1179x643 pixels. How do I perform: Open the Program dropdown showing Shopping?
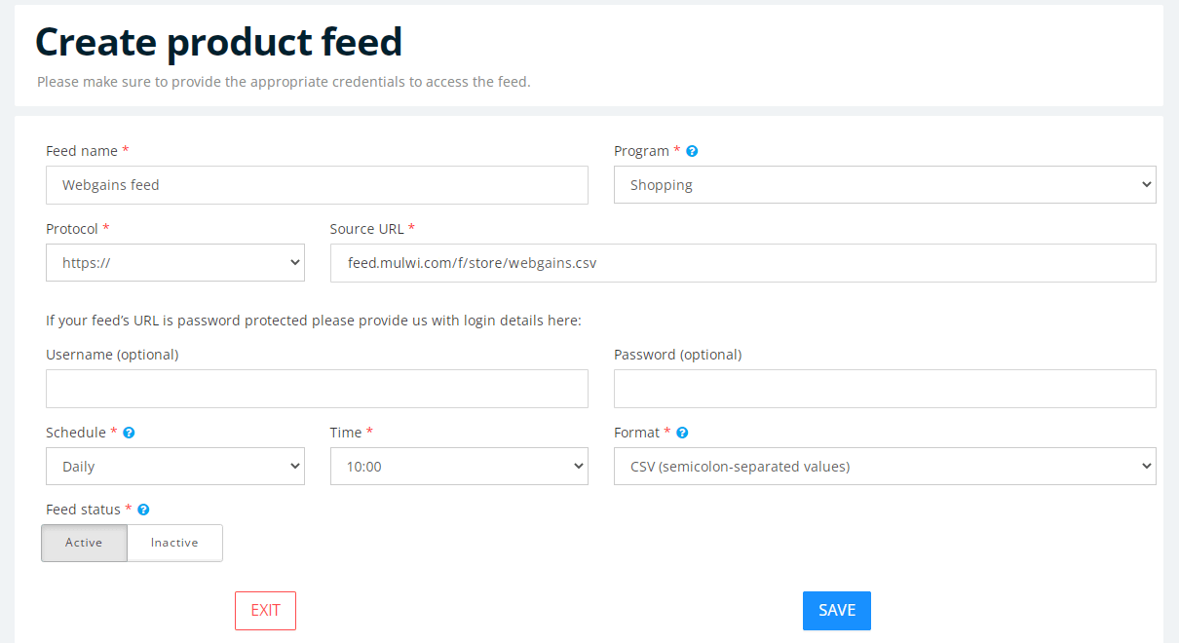coord(885,184)
